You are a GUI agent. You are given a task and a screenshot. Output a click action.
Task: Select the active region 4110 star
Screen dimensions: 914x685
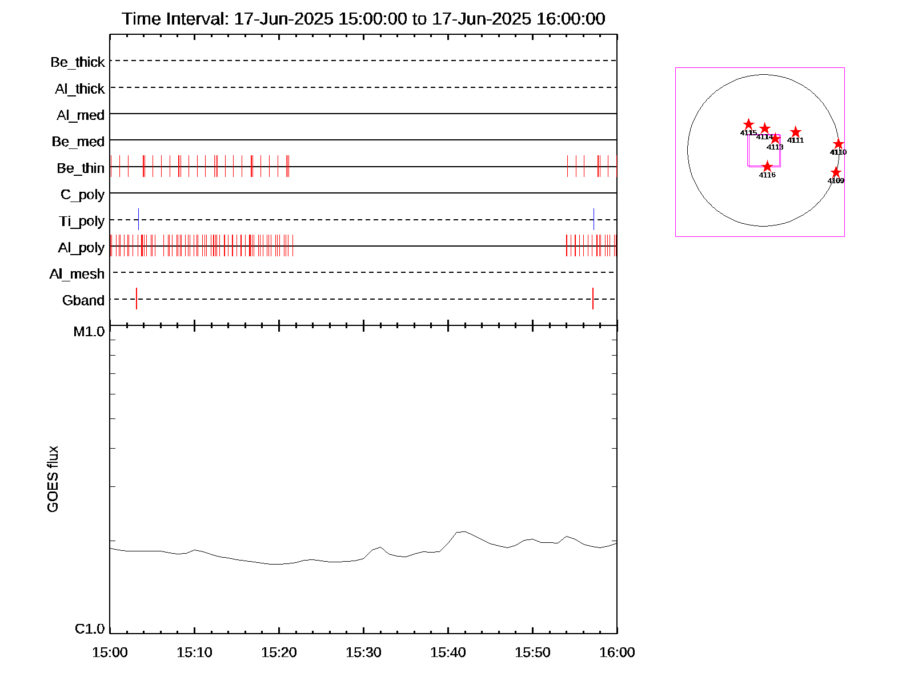(x=838, y=144)
